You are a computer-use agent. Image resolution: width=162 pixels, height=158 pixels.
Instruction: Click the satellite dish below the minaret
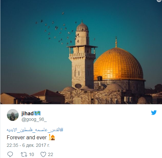pos(78,86)
